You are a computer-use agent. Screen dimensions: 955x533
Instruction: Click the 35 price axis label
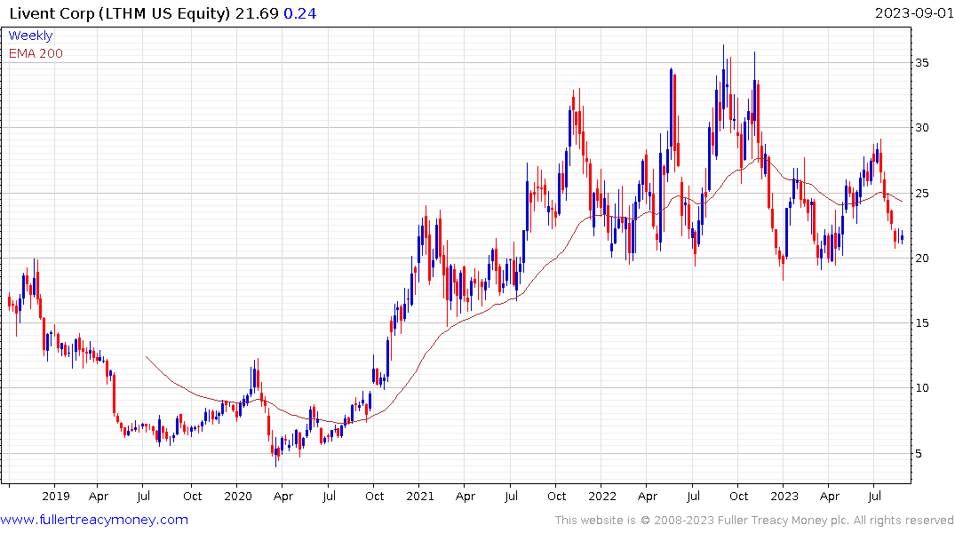922,63
